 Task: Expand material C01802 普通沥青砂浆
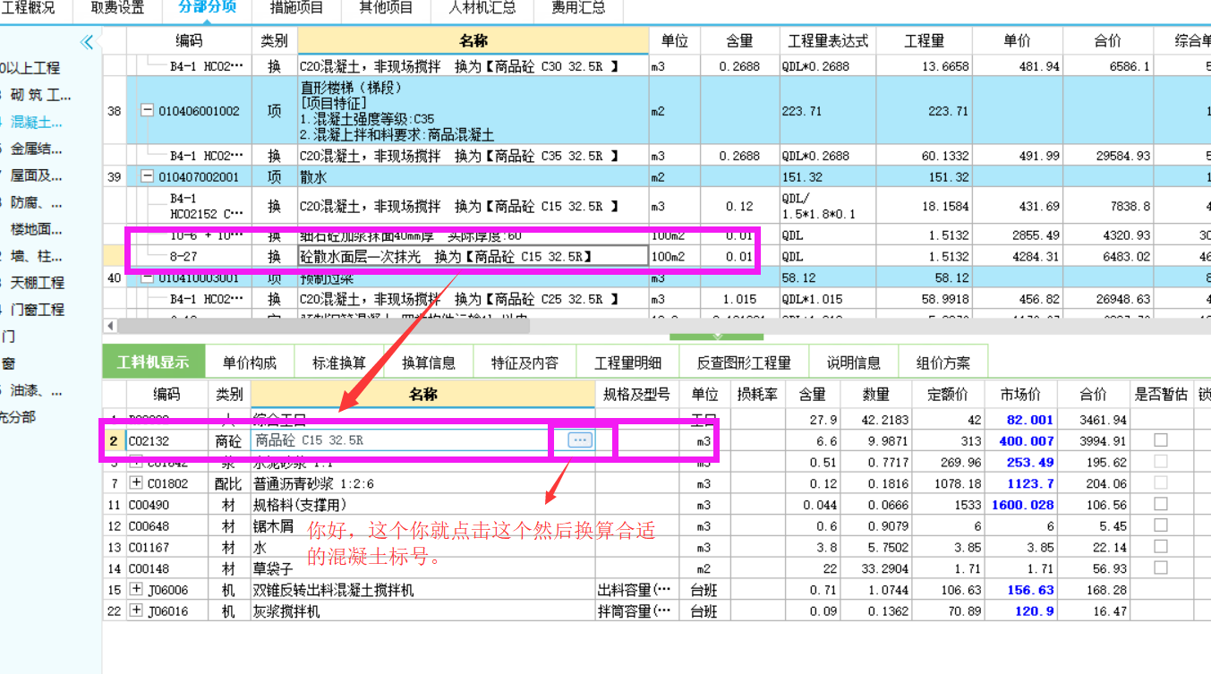tap(136, 482)
